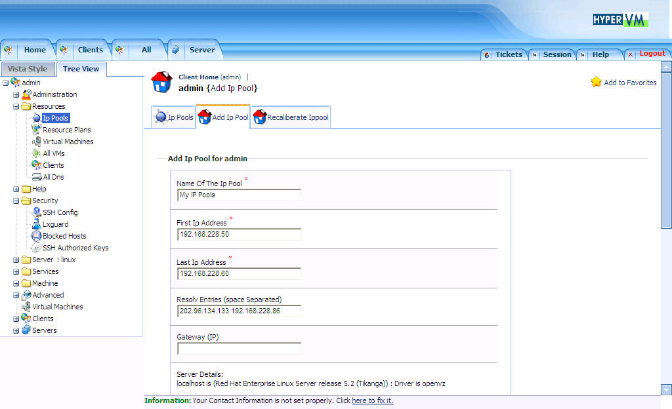Click the All Dns icon in tree
This screenshot has height=409, width=672.
pyautogui.click(x=37, y=177)
